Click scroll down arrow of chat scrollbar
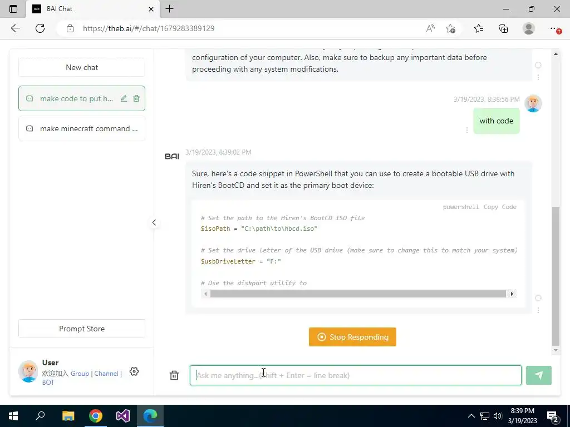Viewport: 570px width, 427px height. [x=556, y=350]
